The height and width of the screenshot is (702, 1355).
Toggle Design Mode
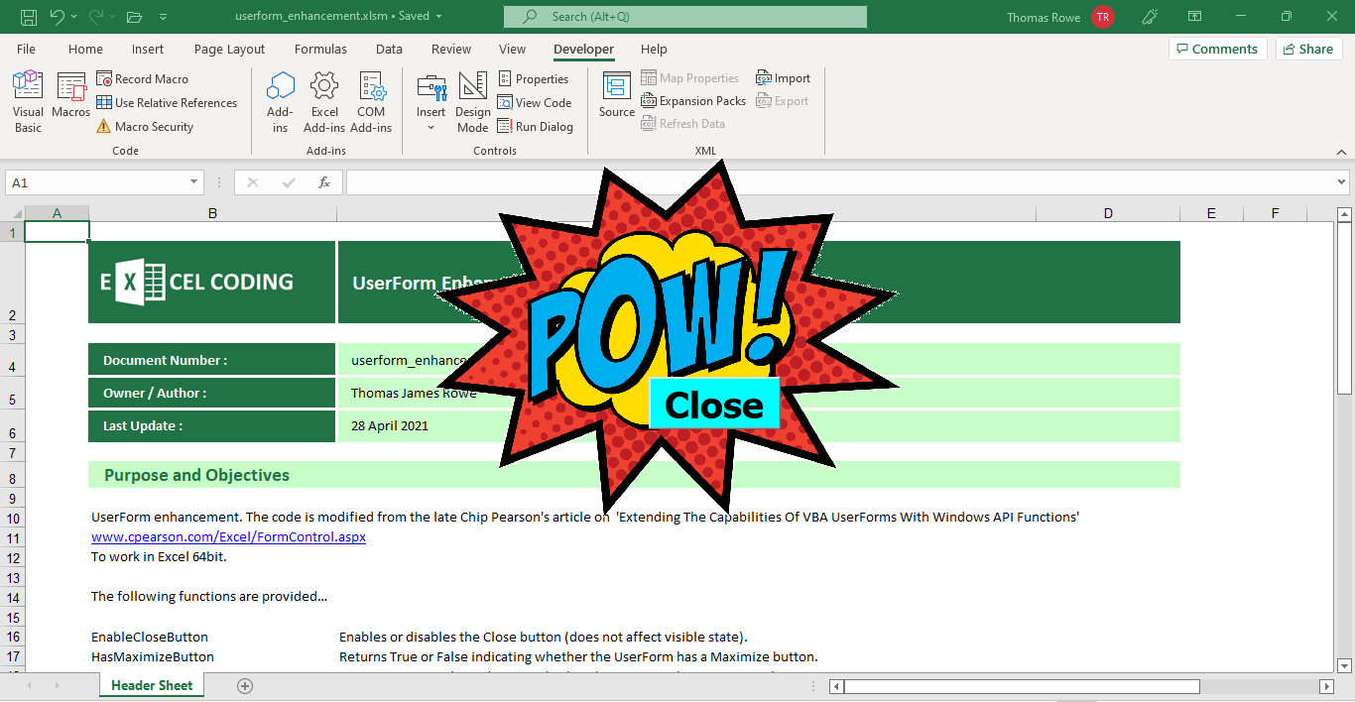click(x=473, y=102)
